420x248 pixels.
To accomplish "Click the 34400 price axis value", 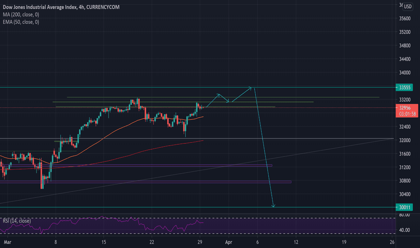I will pyautogui.click(x=405, y=59).
